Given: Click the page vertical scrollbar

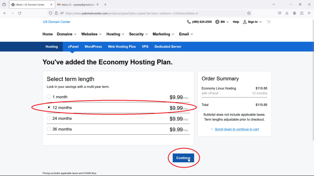Looking at the screenshot, I should point(313,80).
